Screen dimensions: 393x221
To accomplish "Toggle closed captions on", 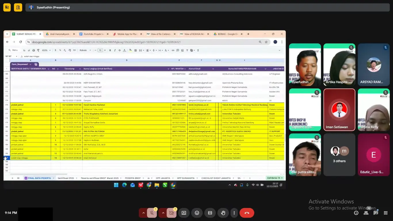I will pos(210,213).
